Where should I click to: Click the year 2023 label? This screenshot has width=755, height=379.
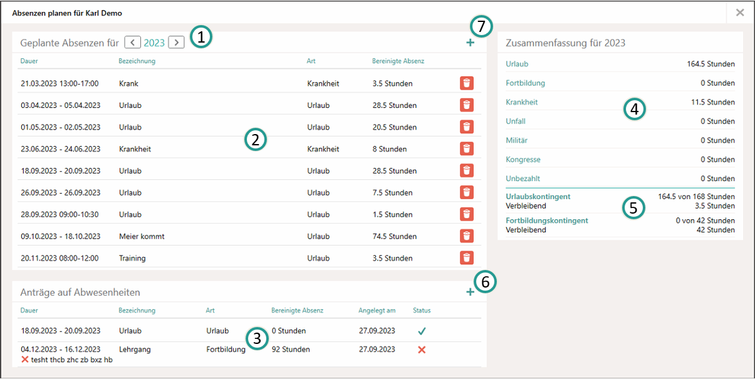[x=154, y=43]
